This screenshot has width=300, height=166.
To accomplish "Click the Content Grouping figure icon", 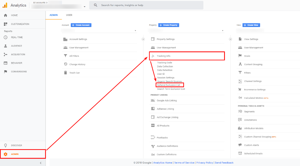I will [240, 64].
